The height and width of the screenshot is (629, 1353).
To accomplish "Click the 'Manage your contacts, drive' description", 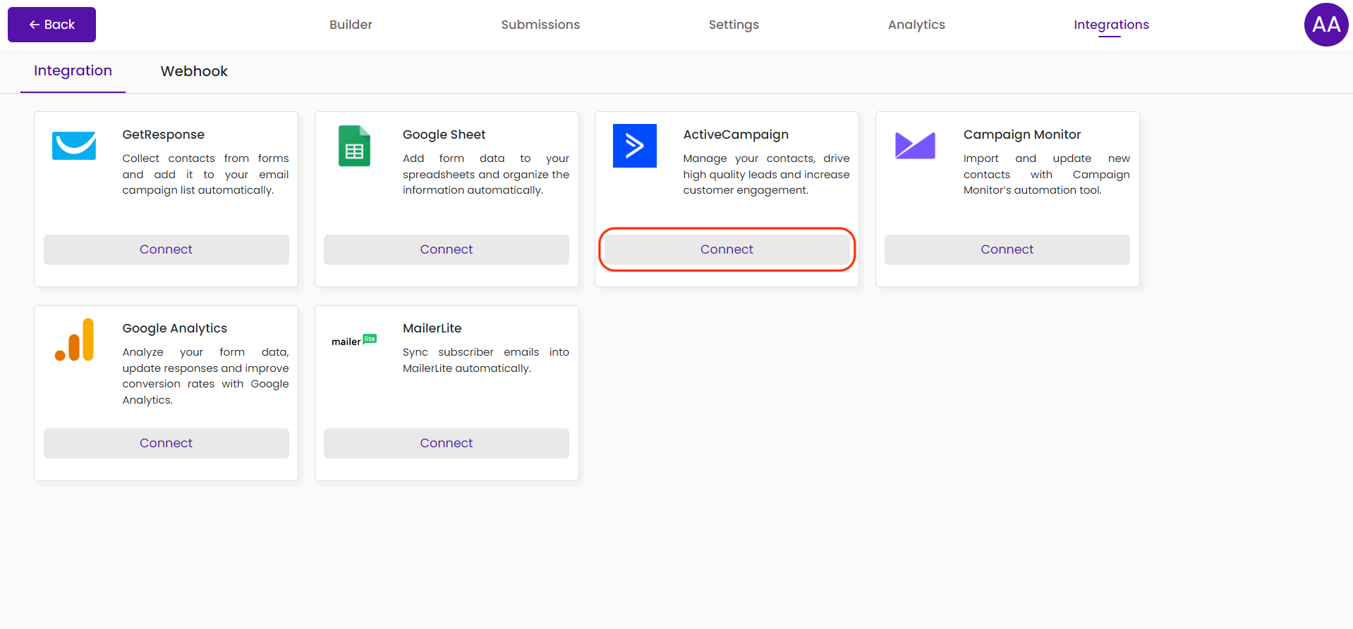I will [766, 174].
